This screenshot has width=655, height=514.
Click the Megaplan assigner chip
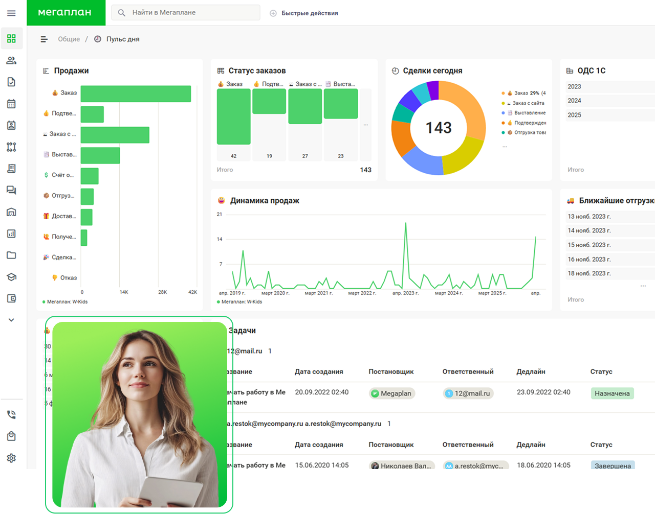click(392, 393)
